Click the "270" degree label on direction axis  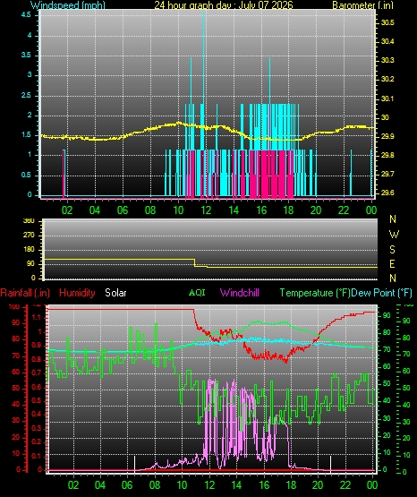tap(29, 236)
